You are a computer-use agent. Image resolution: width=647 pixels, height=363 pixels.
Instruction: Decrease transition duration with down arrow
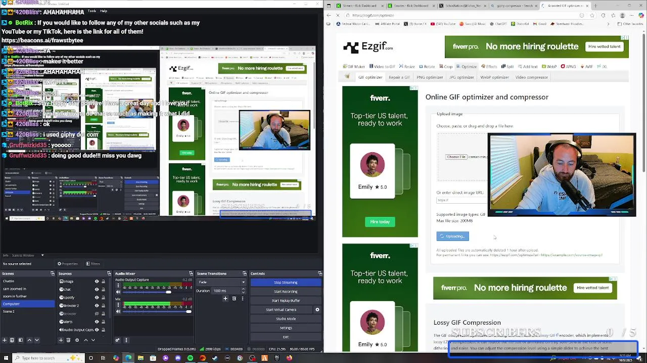click(x=243, y=292)
